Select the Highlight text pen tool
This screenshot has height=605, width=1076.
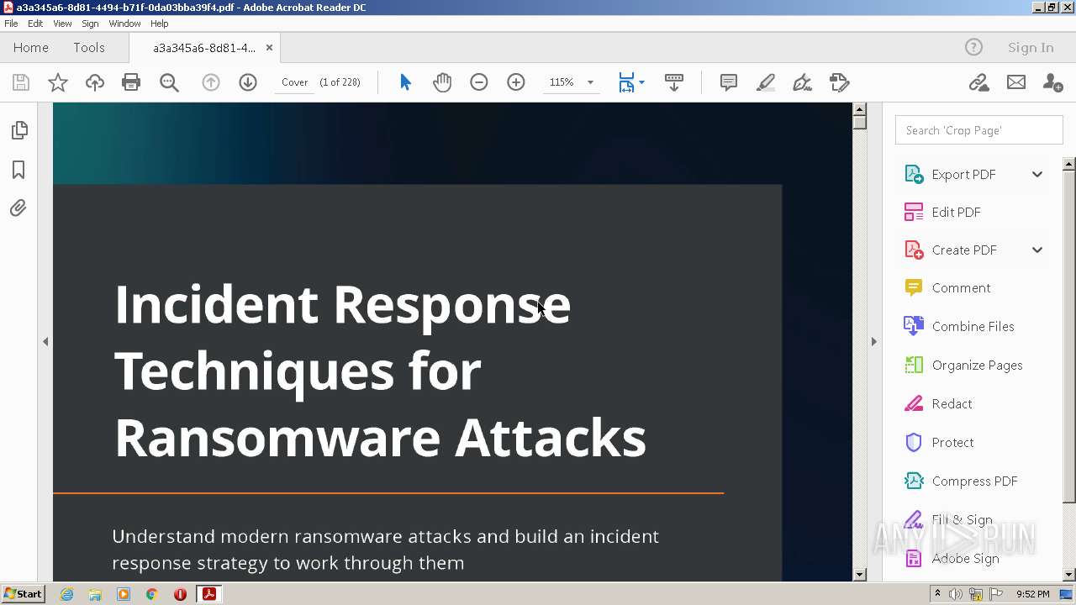766,82
